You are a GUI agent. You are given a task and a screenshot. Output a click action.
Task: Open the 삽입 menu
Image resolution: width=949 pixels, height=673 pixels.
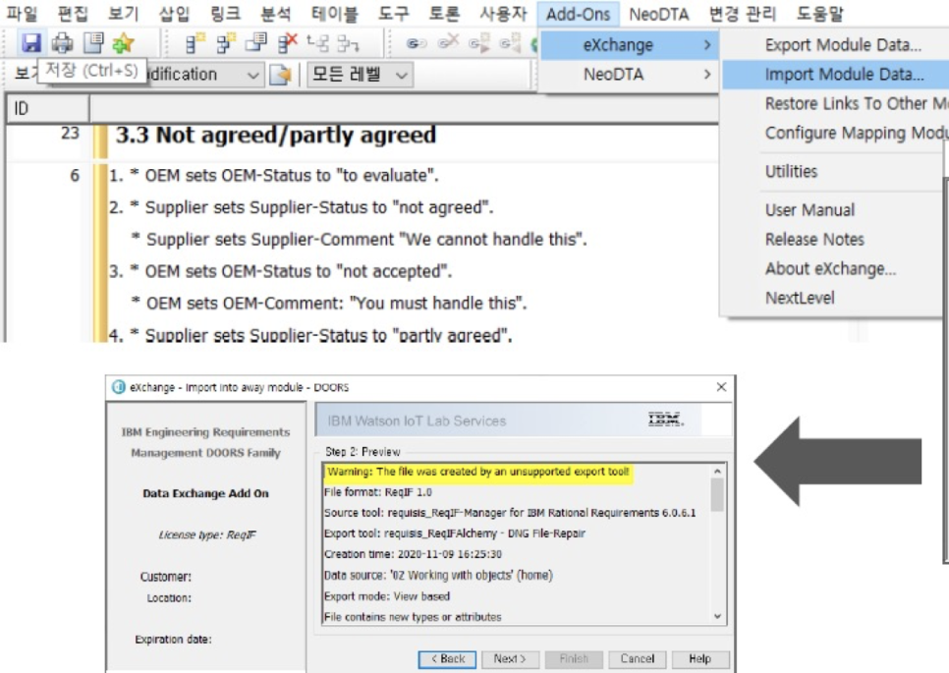(x=174, y=14)
